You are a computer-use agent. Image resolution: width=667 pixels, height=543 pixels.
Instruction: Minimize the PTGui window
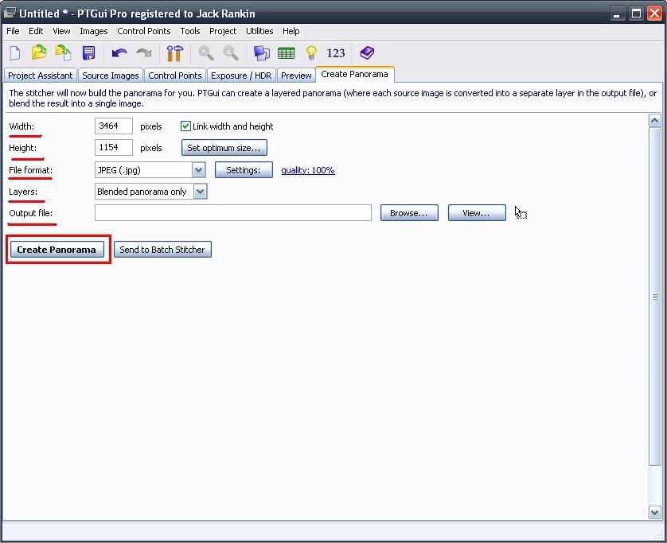pos(617,14)
